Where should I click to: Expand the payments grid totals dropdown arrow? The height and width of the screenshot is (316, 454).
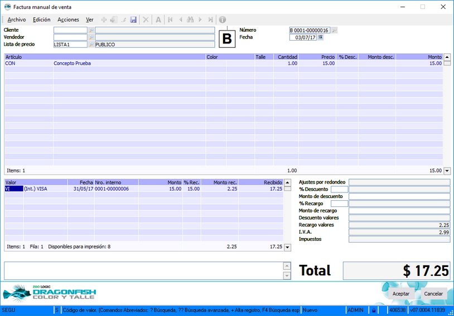(x=287, y=246)
